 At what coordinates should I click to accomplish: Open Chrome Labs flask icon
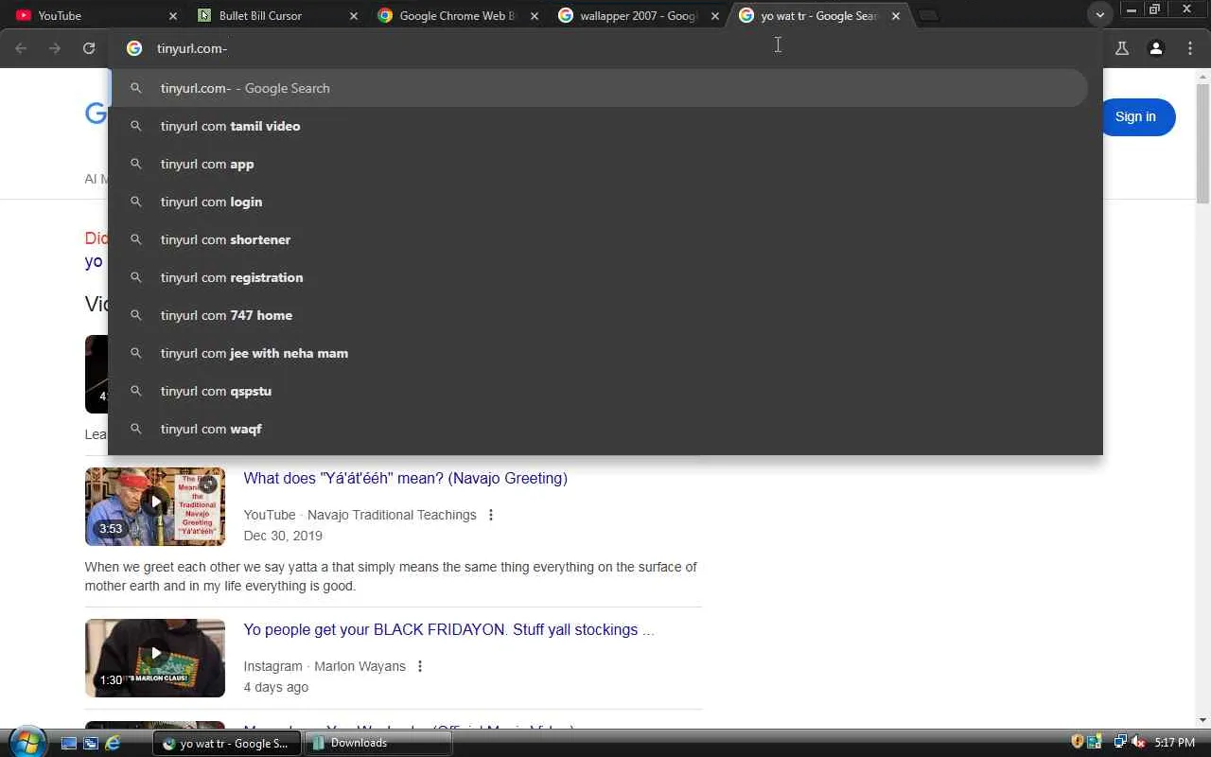coord(1122,48)
